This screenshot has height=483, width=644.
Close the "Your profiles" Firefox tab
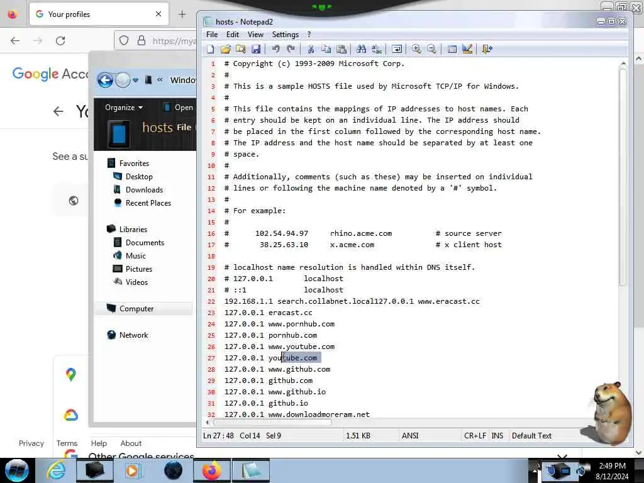(158, 14)
